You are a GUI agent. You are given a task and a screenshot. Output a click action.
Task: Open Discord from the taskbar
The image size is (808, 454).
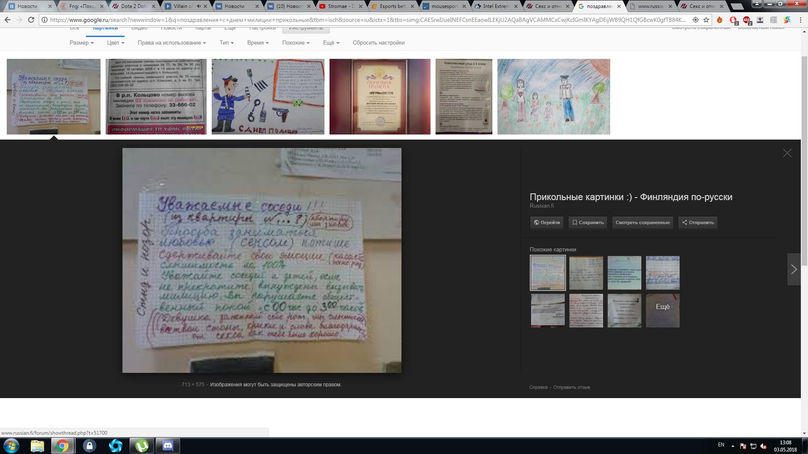click(x=168, y=446)
